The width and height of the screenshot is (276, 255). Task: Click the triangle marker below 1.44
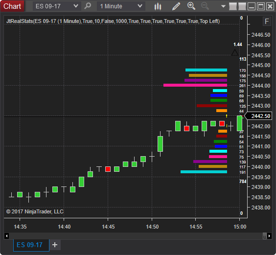click(235, 53)
